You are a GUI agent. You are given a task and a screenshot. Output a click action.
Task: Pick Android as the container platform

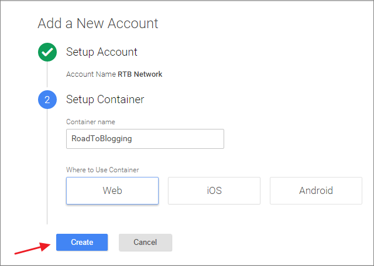315,190
